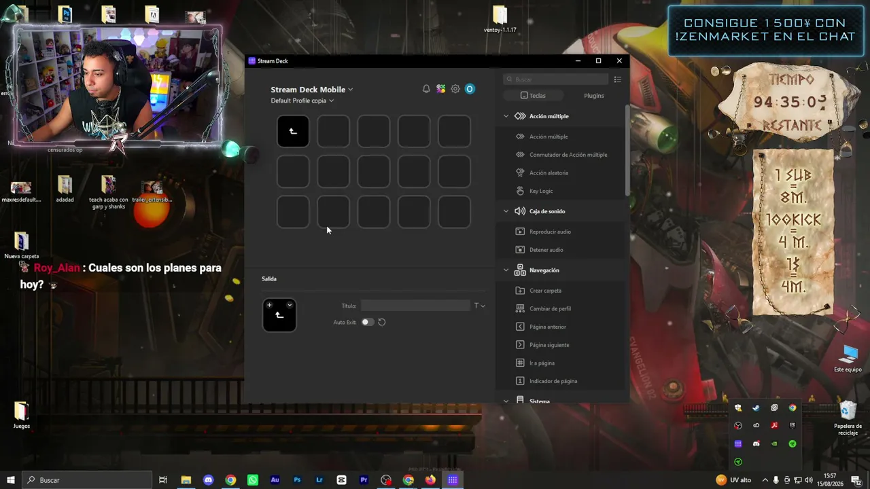Open Firefox from the taskbar

[x=430, y=480]
